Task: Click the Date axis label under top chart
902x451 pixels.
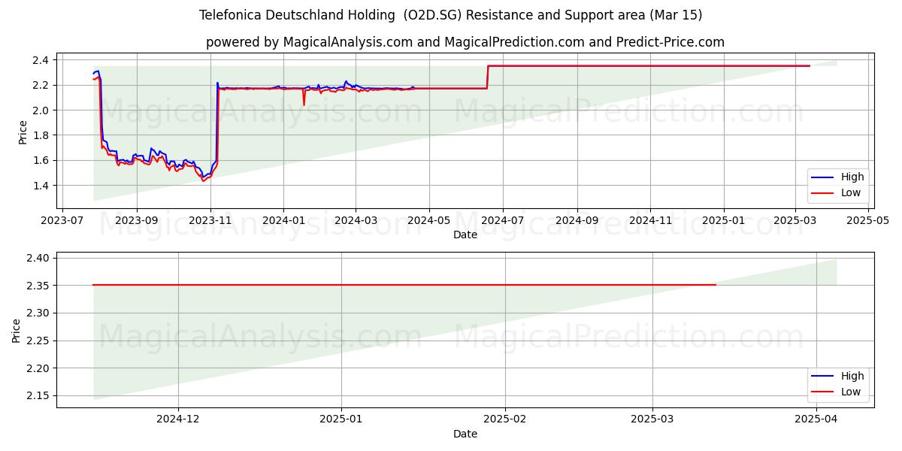Action: click(x=465, y=235)
